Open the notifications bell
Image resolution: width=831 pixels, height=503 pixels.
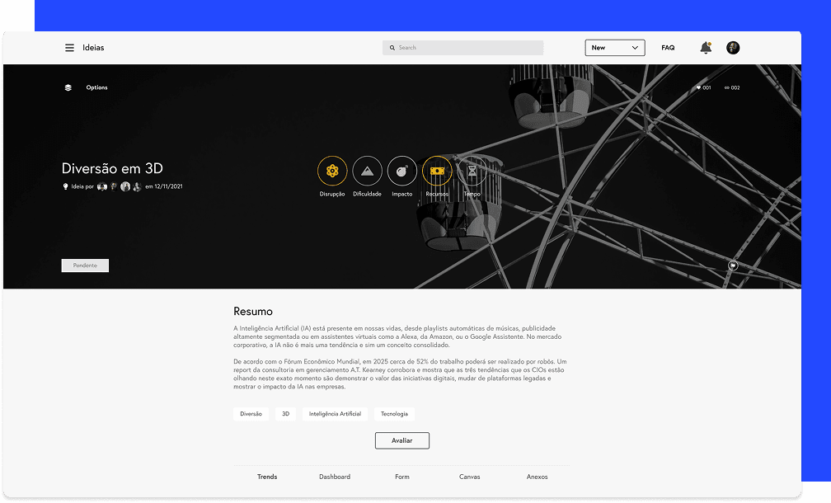click(706, 48)
